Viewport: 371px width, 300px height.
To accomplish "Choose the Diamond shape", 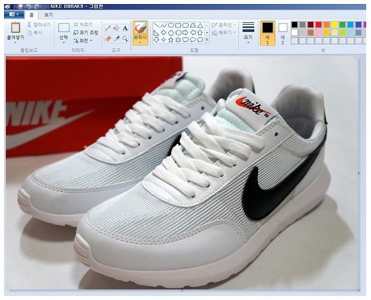I will click(163, 32).
